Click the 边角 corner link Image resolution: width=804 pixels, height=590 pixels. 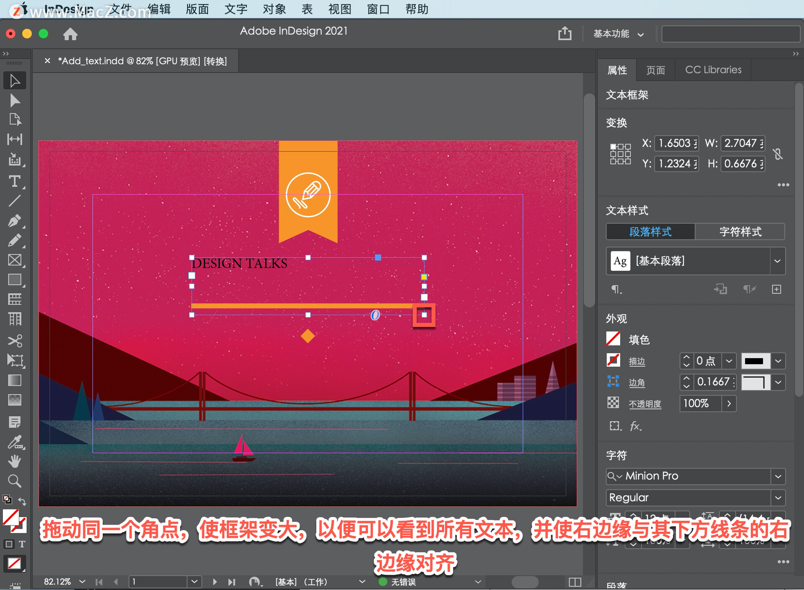tap(637, 382)
